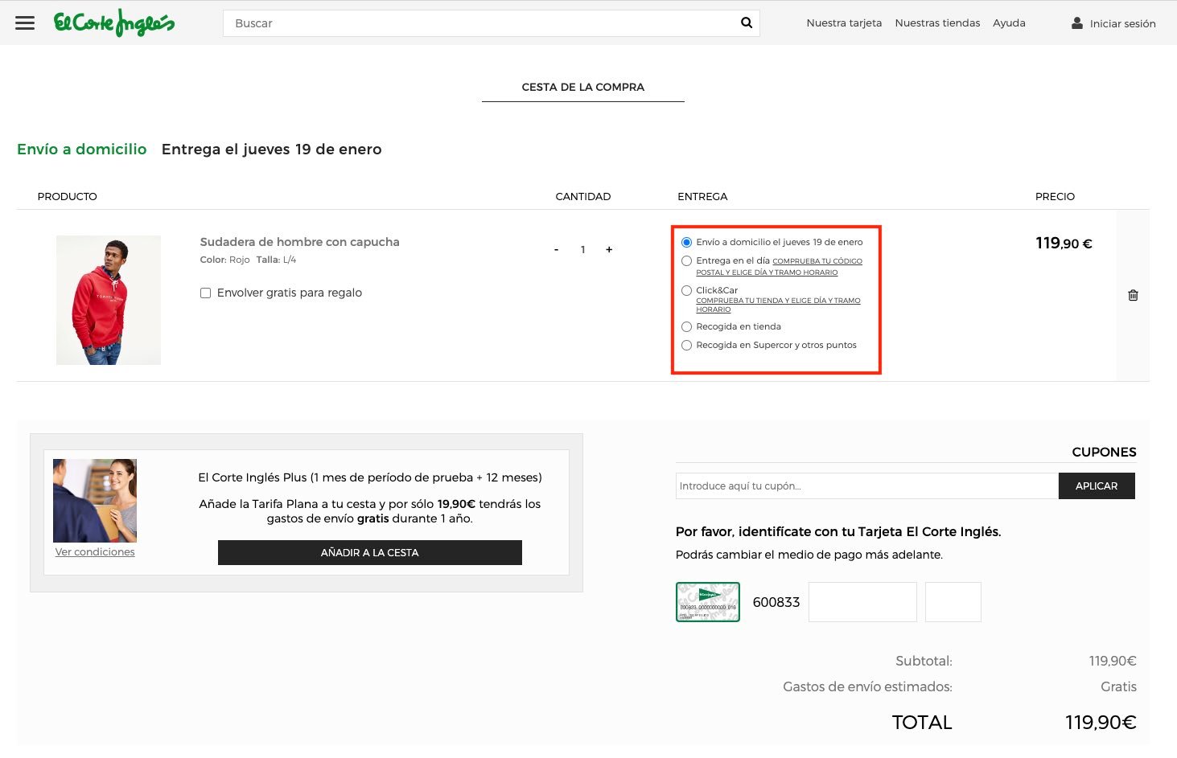
Task: Click the Subtotal 119,90€ value
Action: (1113, 661)
